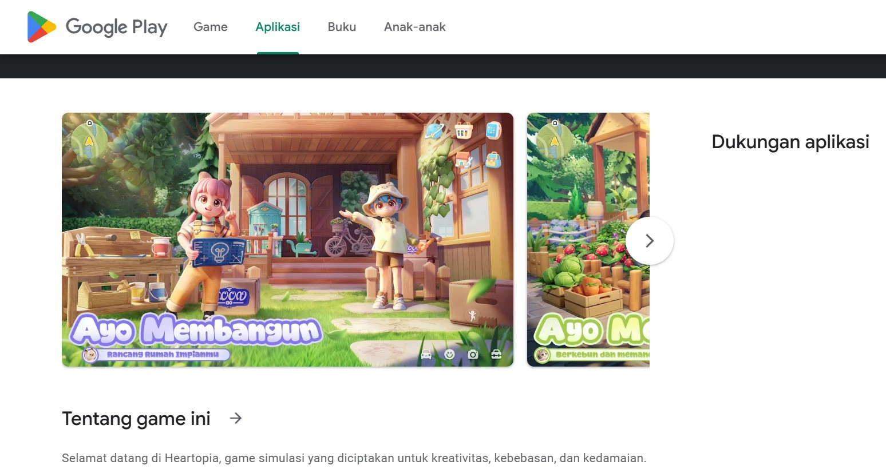Click the toolbox icon in the first screenshot
886x469 pixels.
click(496, 355)
